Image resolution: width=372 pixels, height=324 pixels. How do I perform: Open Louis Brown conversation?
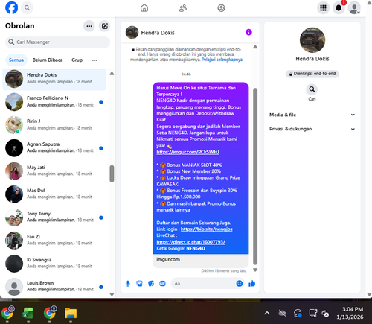click(x=54, y=287)
